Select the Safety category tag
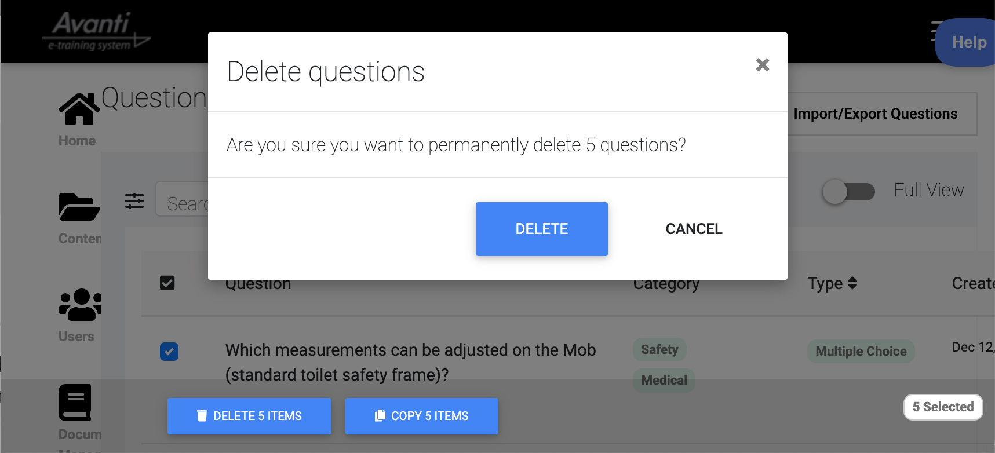 tap(659, 349)
